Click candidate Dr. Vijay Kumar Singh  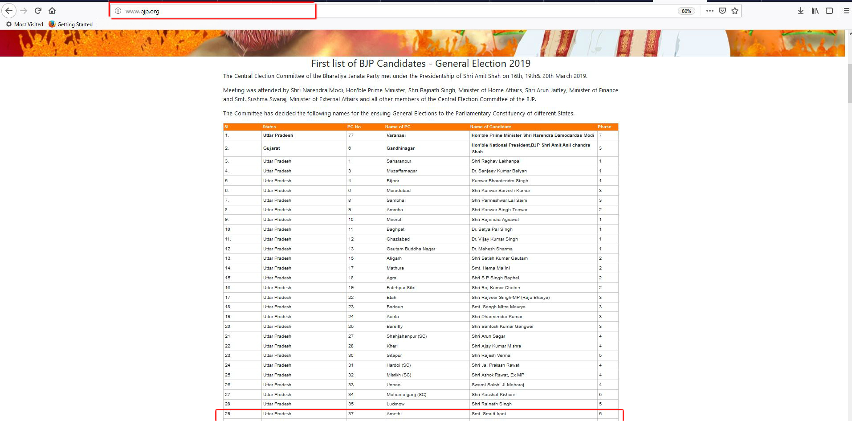pyautogui.click(x=494, y=239)
